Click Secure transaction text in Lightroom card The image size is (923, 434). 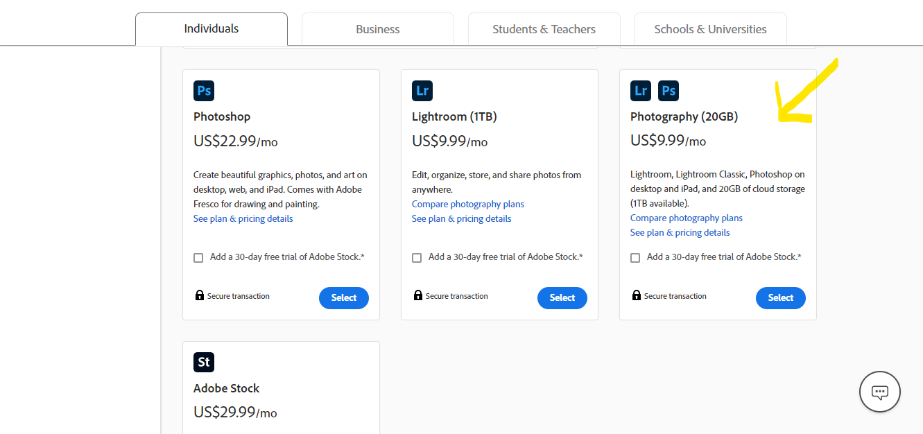(x=457, y=296)
